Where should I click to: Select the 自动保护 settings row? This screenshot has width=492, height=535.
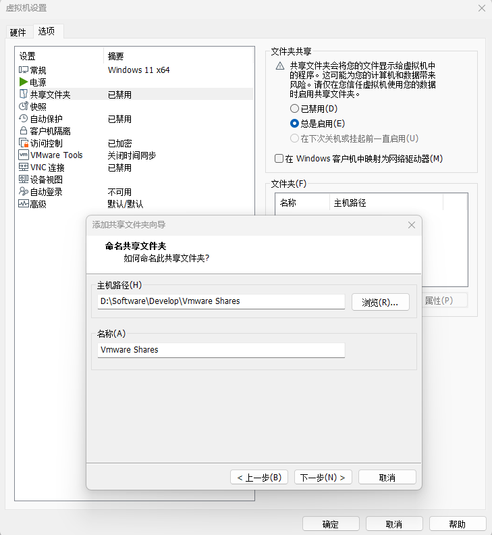click(x=134, y=119)
